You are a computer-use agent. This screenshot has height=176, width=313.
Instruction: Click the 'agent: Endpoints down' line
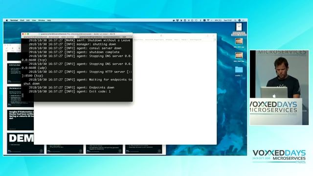tap(71, 88)
